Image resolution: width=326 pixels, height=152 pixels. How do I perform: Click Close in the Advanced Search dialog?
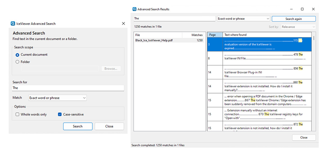[x=109, y=126]
